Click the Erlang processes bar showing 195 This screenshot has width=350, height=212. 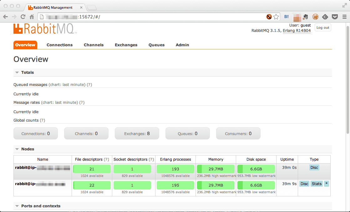(x=175, y=185)
